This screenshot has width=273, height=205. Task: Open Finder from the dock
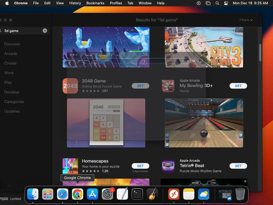[x=33, y=194]
